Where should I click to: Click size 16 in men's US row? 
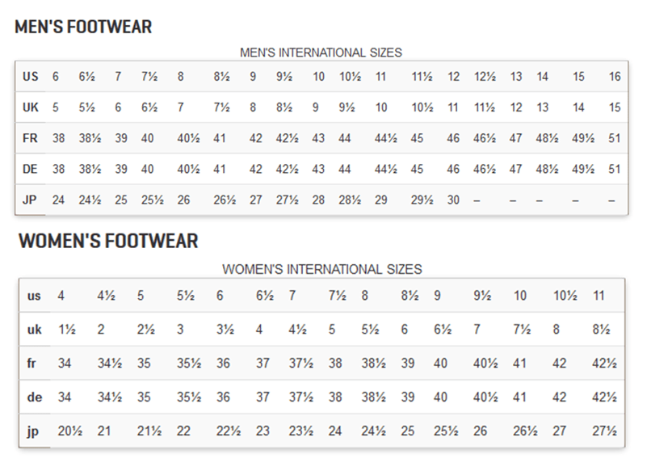615,77
